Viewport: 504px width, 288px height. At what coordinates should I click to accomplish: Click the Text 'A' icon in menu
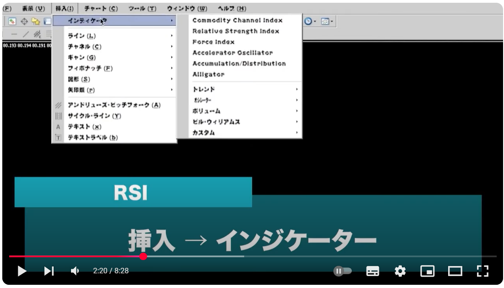[x=58, y=127]
